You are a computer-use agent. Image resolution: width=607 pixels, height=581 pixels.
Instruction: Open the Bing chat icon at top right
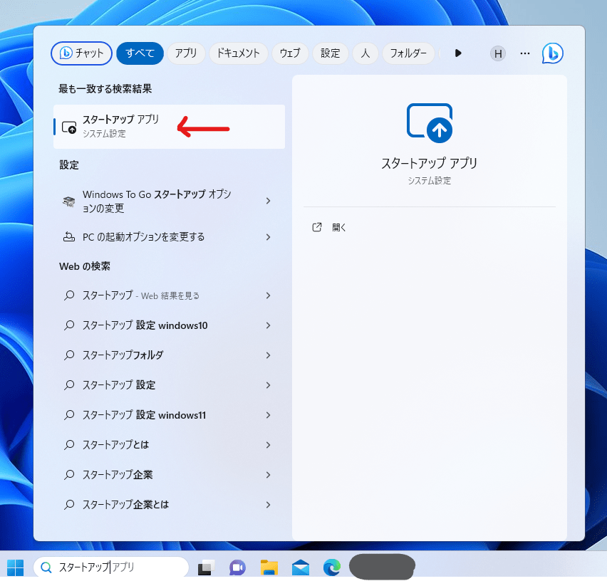[552, 53]
